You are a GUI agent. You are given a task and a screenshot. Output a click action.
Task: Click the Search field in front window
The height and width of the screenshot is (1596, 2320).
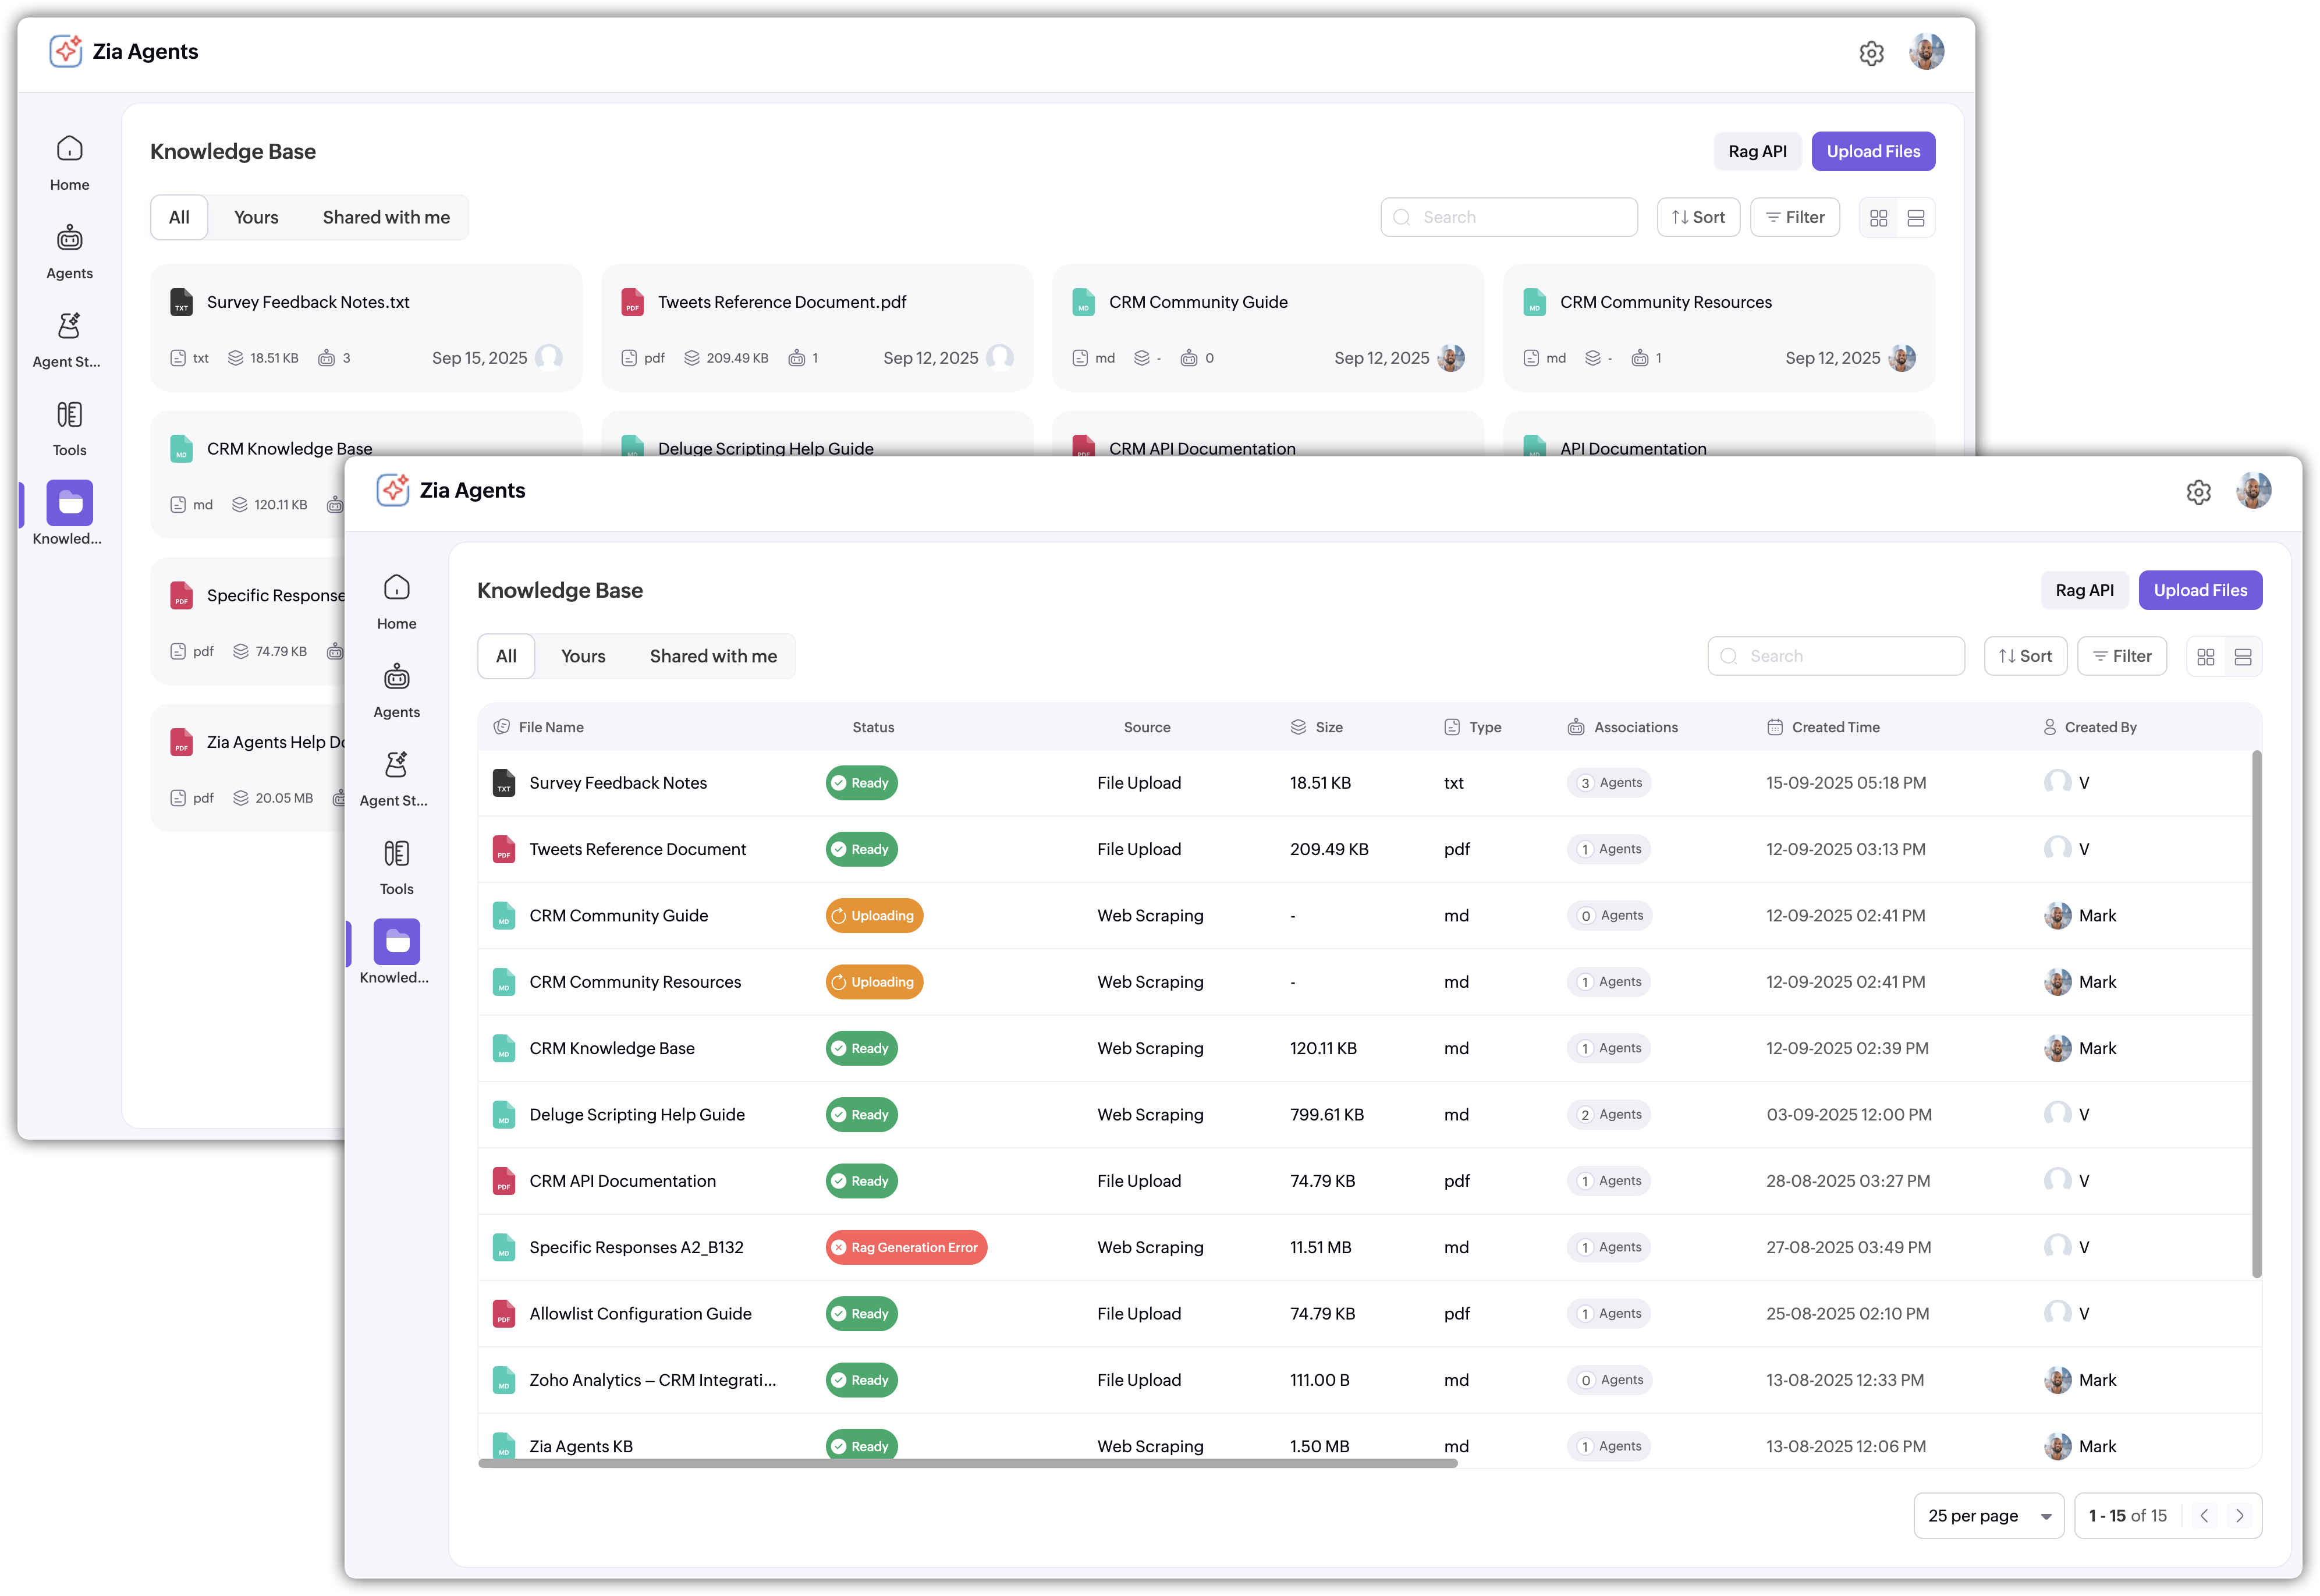pyautogui.click(x=1836, y=656)
